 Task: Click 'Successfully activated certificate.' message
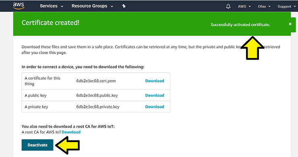click(x=240, y=25)
